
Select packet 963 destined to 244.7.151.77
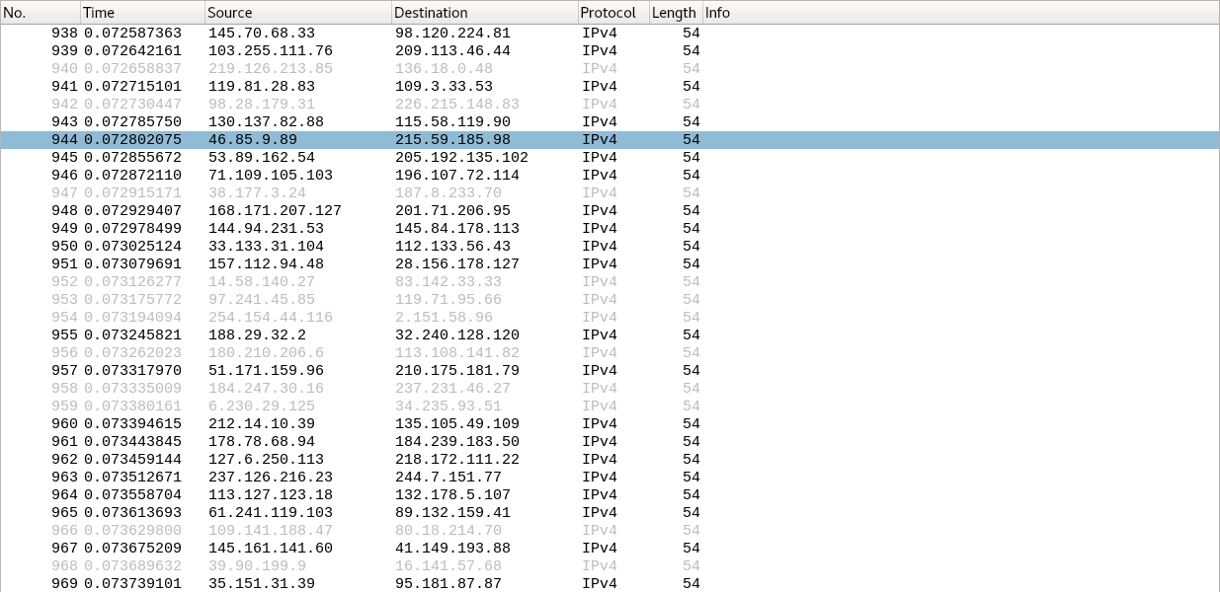[x=448, y=478]
